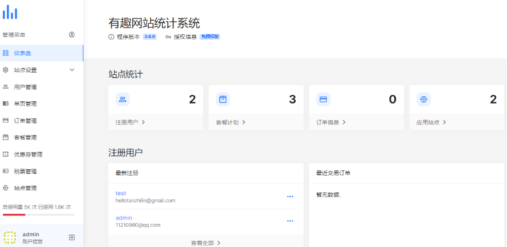Click the 套餐管理 package icon

(6, 137)
